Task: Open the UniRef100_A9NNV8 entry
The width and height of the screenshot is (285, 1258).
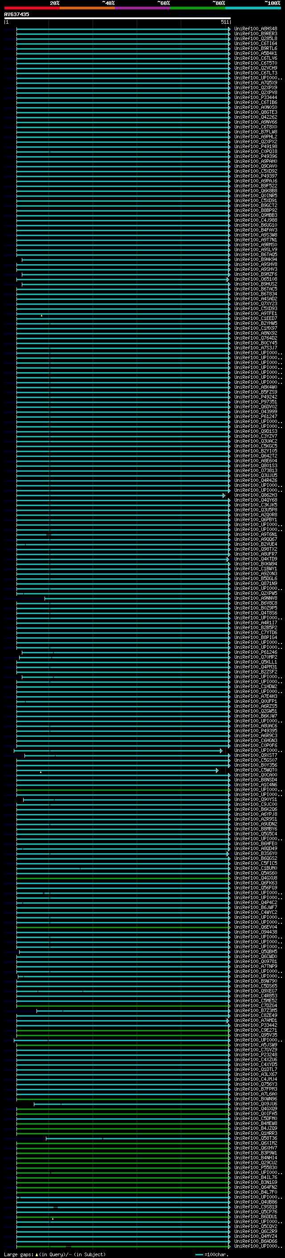Action: pos(256,598)
